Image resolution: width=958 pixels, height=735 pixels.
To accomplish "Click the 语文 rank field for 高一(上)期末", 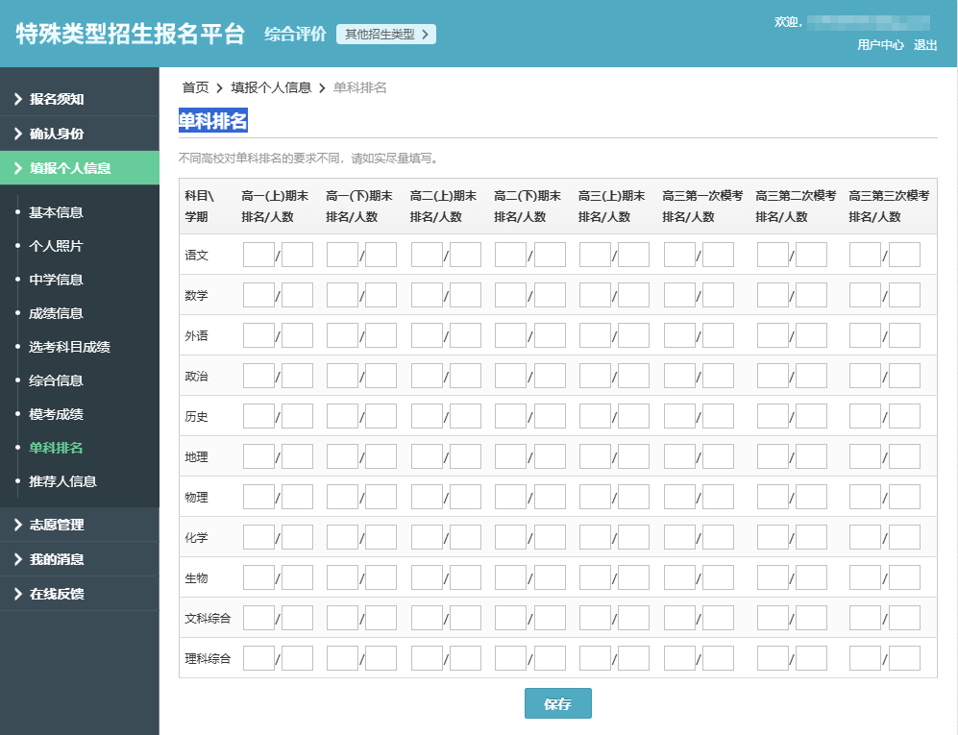I will coord(258,254).
